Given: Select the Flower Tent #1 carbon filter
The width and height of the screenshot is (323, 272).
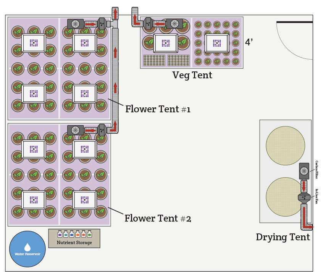Looking at the screenshot, I should [x=75, y=24].
